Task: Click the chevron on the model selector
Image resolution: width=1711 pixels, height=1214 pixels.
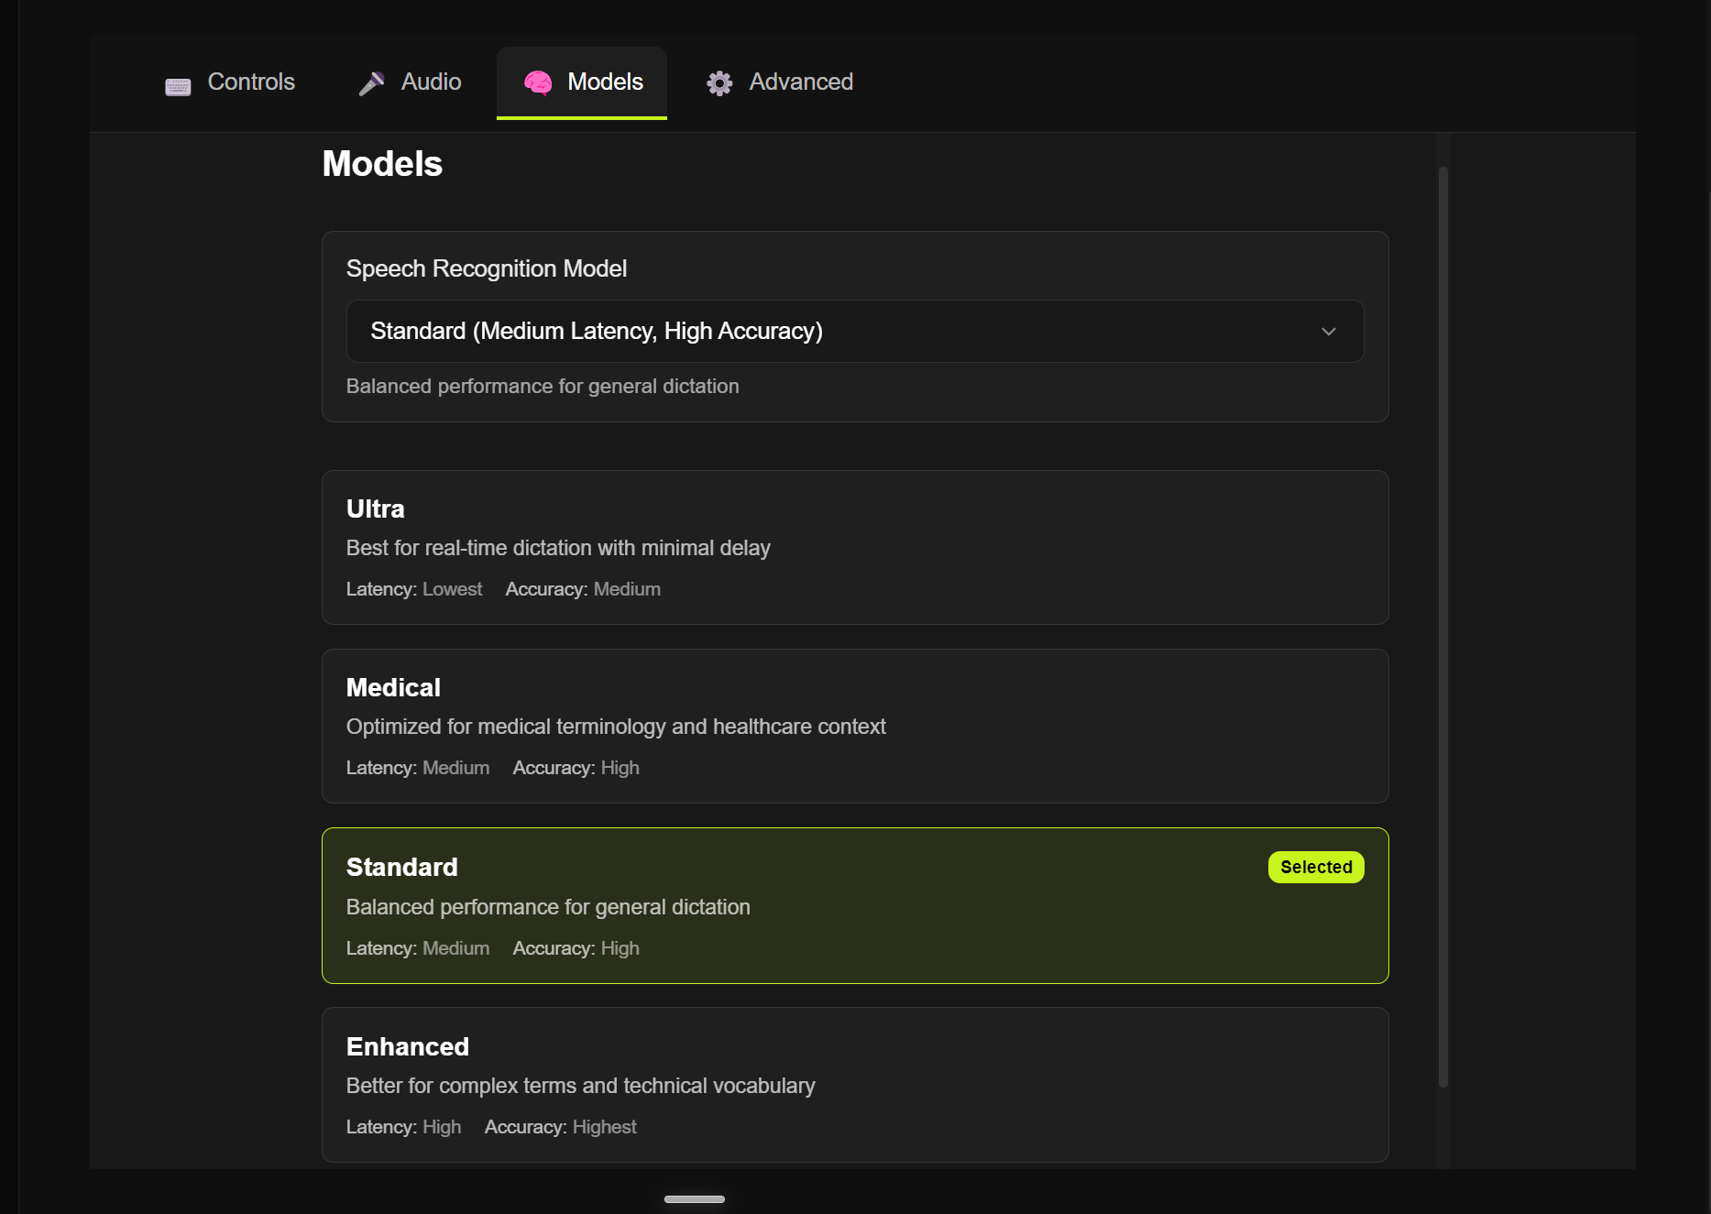Action: (1329, 331)
